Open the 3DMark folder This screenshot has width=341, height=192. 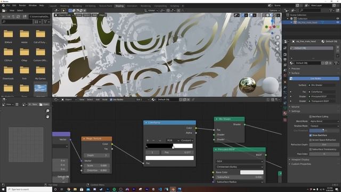[9, 36]
